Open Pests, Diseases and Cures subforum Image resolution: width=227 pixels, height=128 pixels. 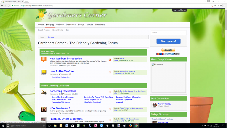coord(61,100)
